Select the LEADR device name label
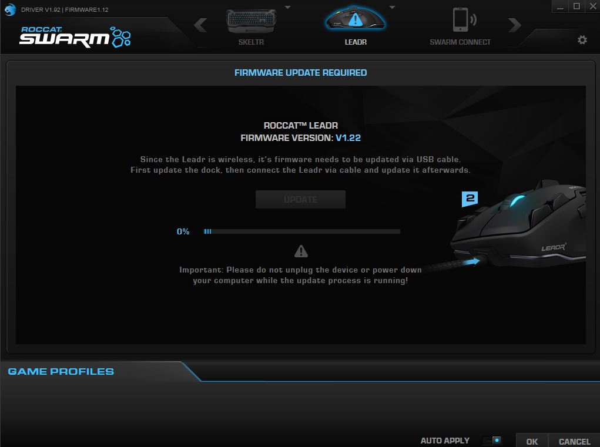 (355, 42)
